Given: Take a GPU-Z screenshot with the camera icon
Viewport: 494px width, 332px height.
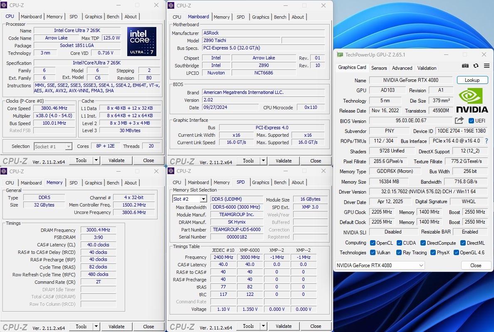Looking at the screenshot, I should (465, 66).
